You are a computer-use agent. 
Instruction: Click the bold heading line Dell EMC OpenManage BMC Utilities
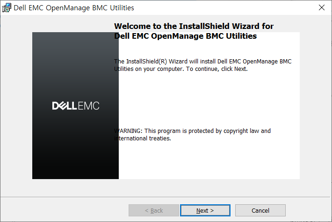[x=186, y=36]
